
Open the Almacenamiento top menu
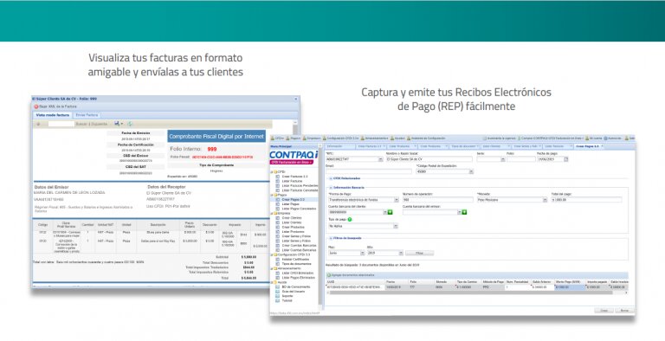coord(374,138)
